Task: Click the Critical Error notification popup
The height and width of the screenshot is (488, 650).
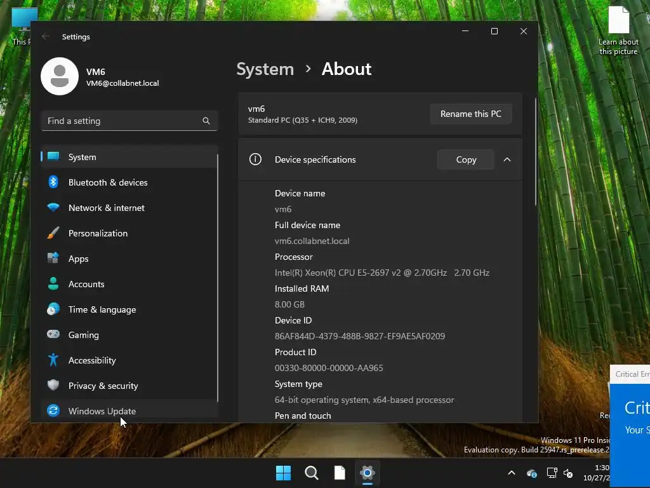Action: [630, 425]
